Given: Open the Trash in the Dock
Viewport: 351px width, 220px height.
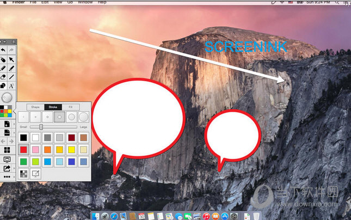Looking at the screenshot, I should tap(256, 216).
